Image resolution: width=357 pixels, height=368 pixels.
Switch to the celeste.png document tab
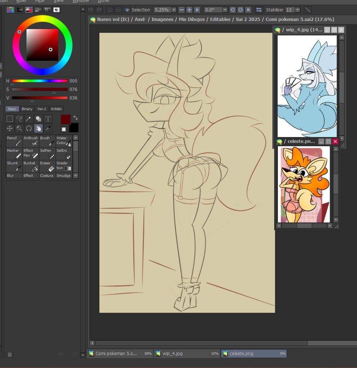point(254,353)
